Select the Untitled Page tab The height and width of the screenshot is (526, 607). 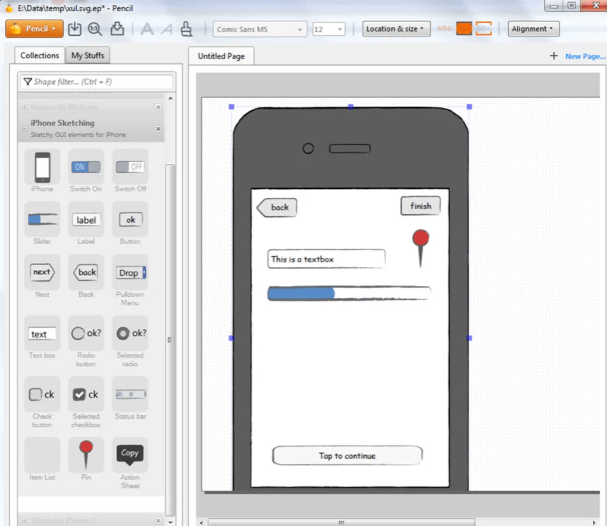(x=221, y=56)
